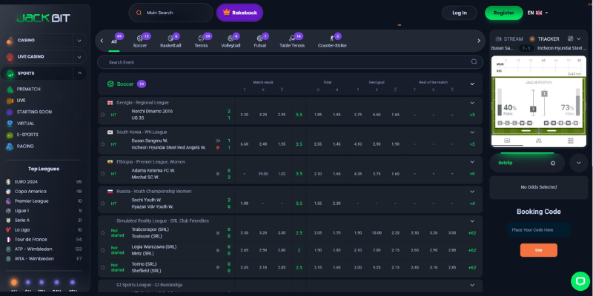Viewport: 593px width, 296px height.
Task: Click the Betslip settings gear icon
Action: point(553,163)
